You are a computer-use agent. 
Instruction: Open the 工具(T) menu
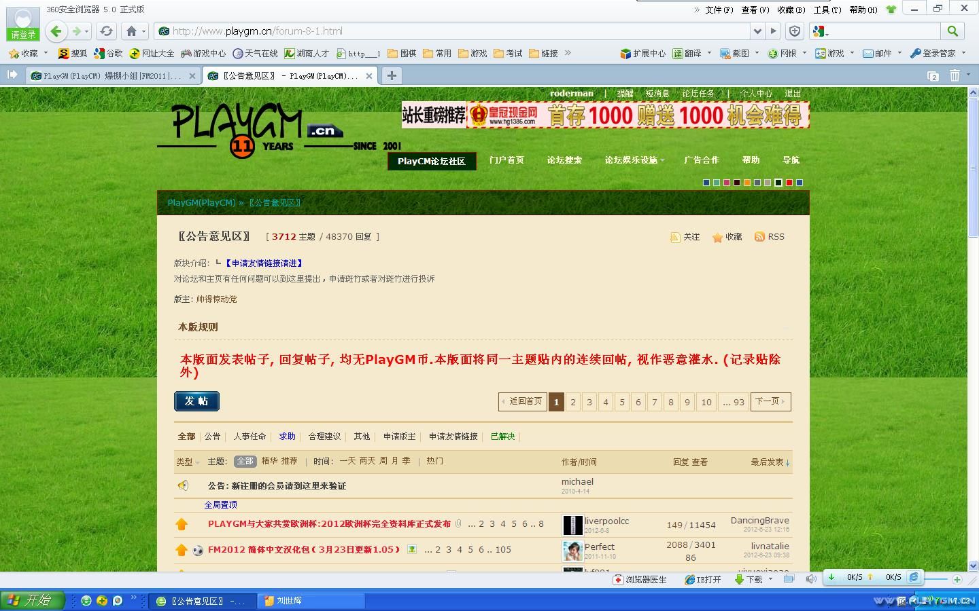[x=827, y=10]
